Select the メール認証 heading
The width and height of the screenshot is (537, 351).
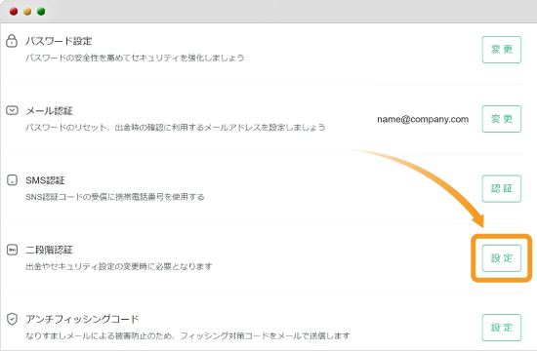point(49,111)
